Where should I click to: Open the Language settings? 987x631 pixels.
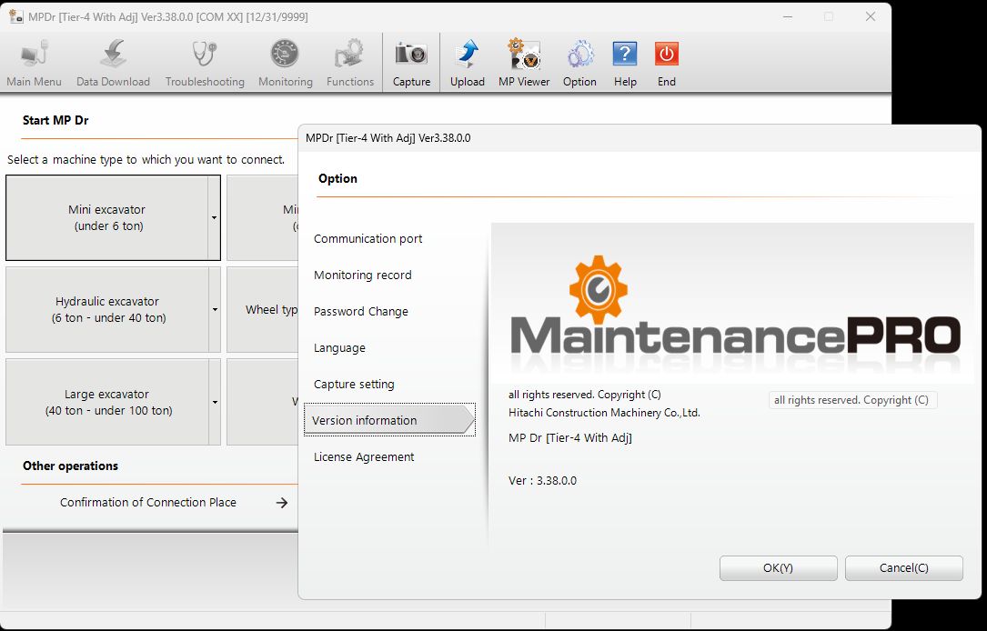(339, 348)
